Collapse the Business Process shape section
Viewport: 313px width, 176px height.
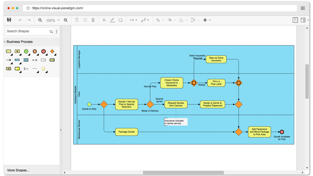pos(4,42)
